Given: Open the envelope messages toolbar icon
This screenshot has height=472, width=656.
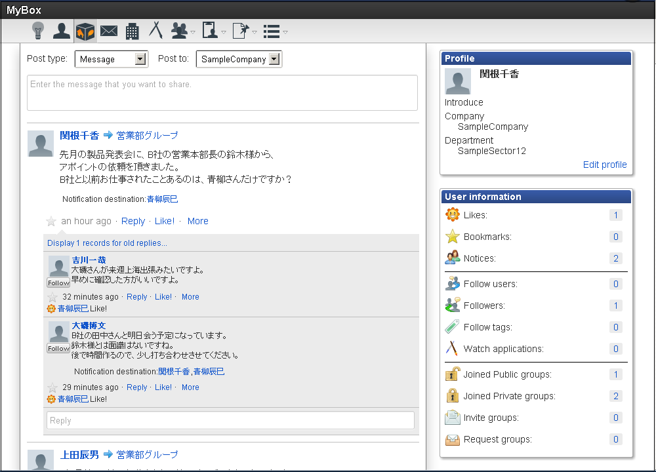Looking at the screenshot, I should click(109, 31).
